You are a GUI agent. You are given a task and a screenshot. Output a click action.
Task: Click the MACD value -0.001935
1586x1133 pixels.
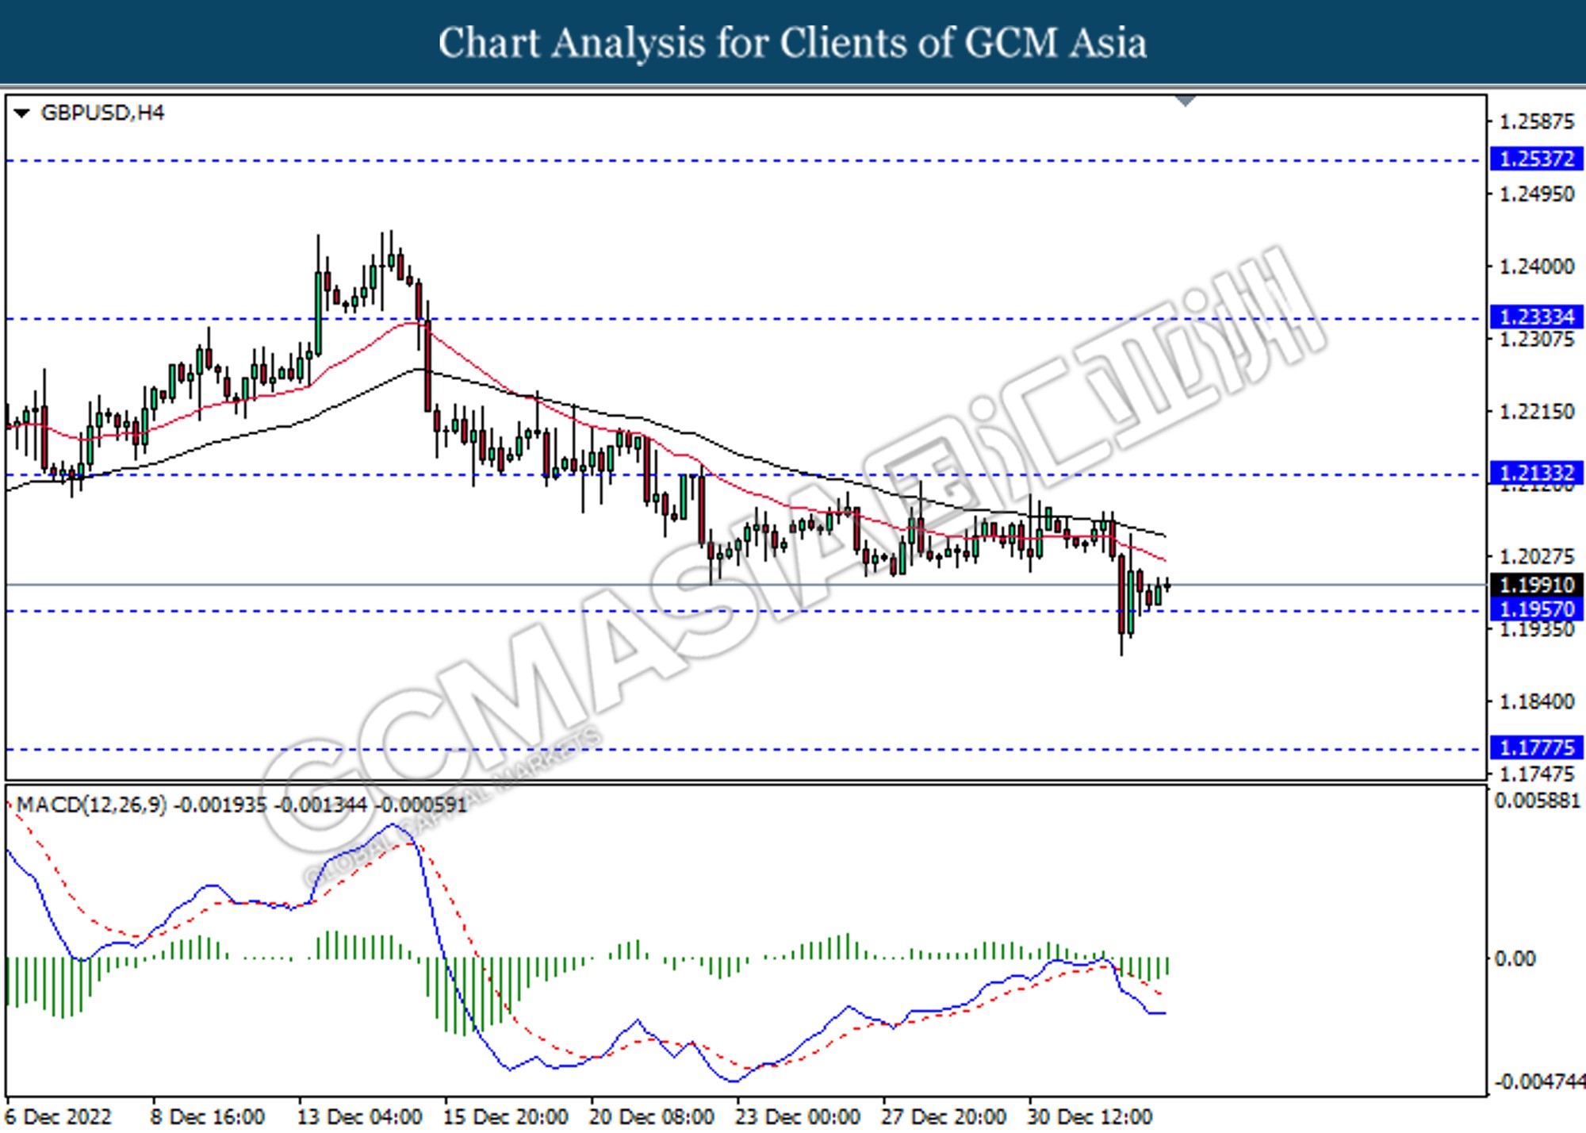220,805
